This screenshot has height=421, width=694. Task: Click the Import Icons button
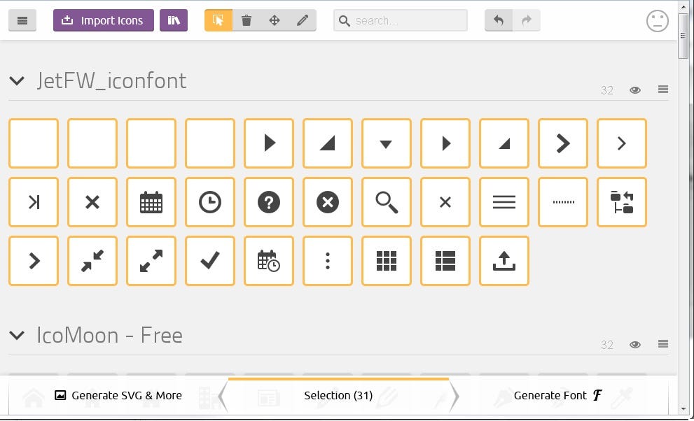pyautogui.click(x=104, y=20)
